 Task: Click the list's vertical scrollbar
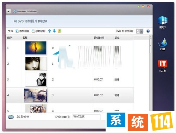tap(151, 45)
